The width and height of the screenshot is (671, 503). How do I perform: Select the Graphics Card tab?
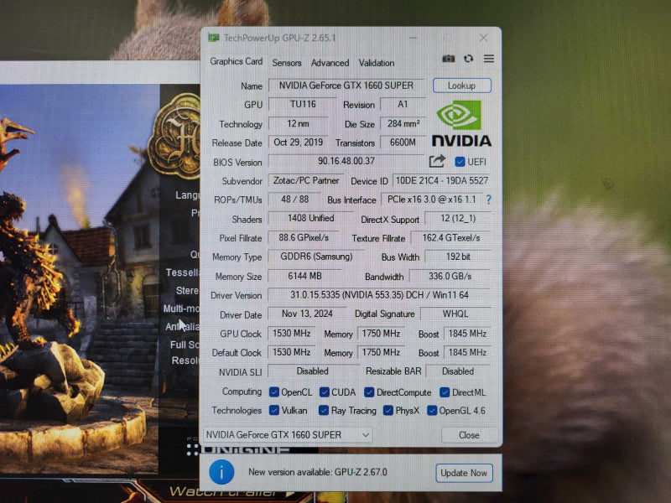click(237, 61)
